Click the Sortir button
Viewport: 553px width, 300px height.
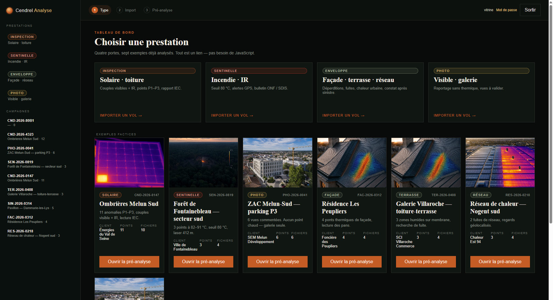530,10
